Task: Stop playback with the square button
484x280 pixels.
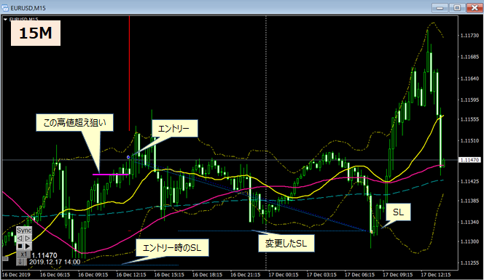Action: (x=20, y=246)
